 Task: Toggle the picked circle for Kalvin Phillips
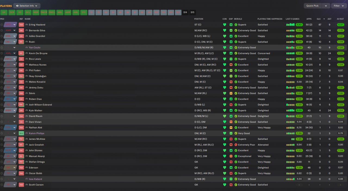tap(2, 133)
